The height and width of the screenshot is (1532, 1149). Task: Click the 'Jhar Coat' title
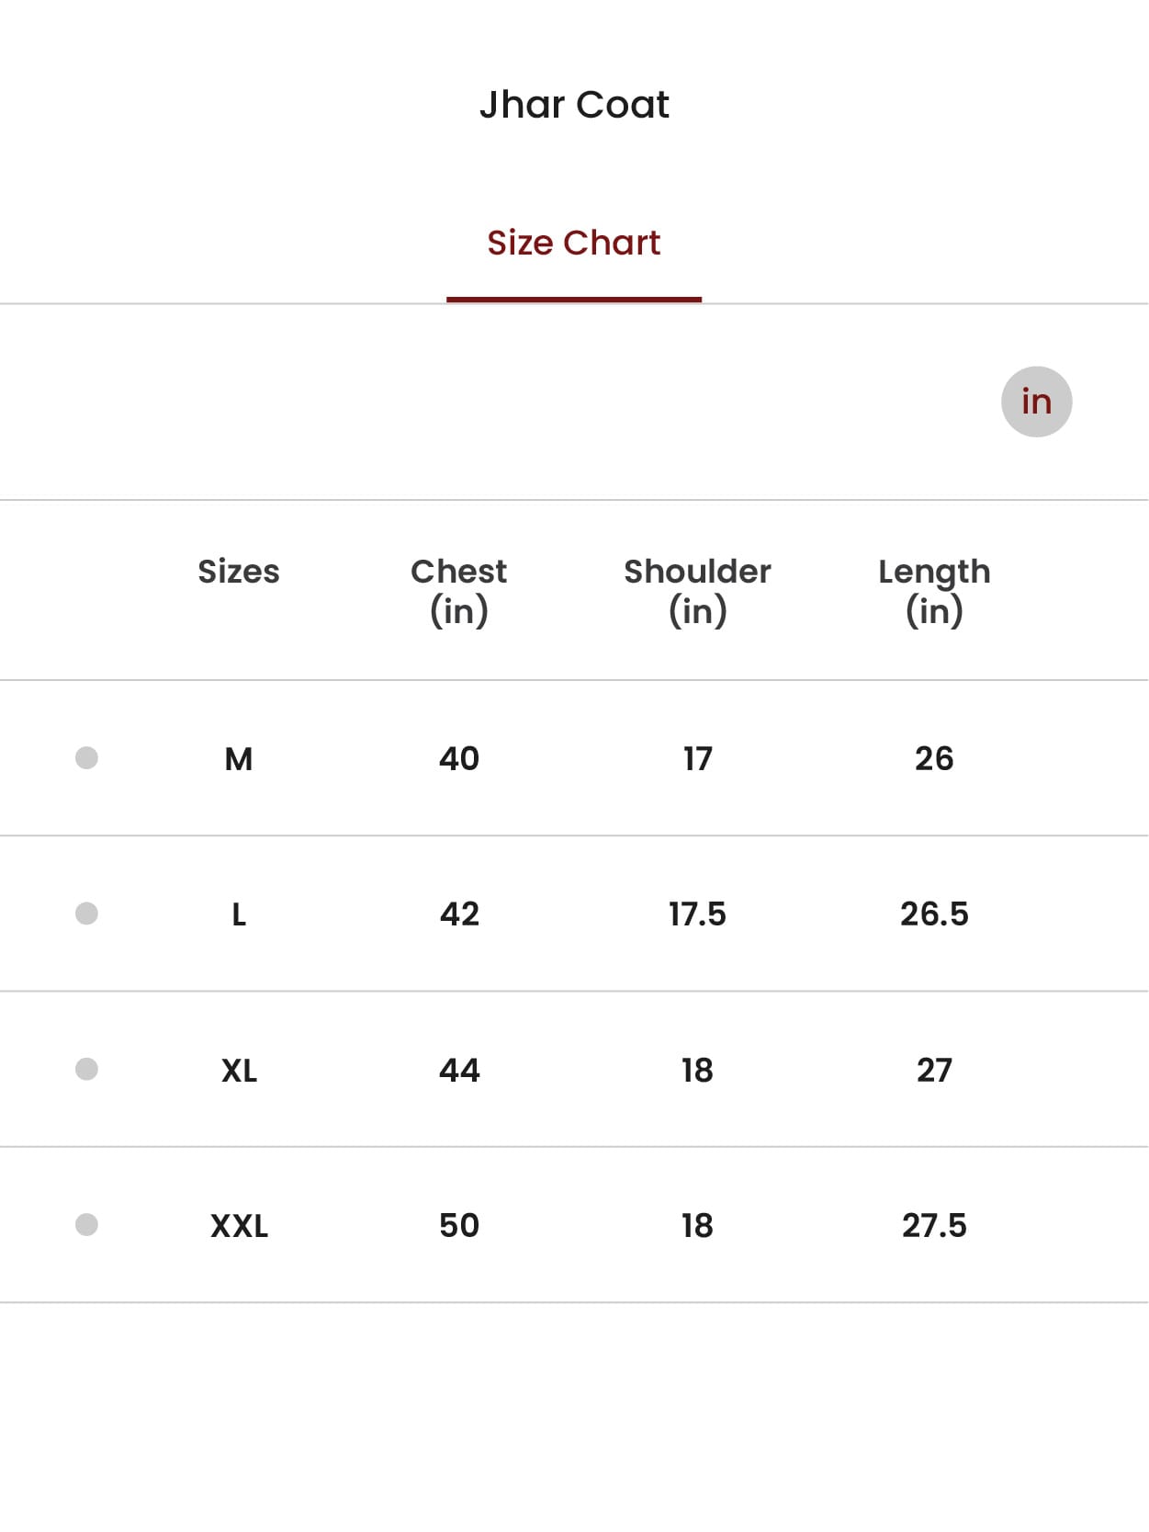574,105
